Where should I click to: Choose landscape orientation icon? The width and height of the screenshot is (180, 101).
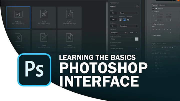(x=124, y=20)
